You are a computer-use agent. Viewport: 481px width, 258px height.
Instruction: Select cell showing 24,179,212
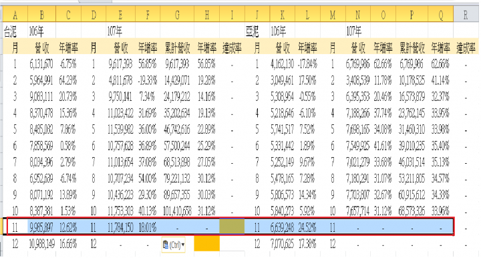pyautogui.click(x=177, y=97)
